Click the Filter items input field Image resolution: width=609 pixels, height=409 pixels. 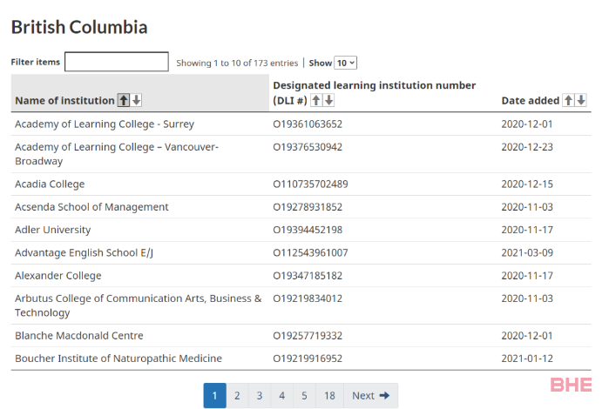[117, 62]
